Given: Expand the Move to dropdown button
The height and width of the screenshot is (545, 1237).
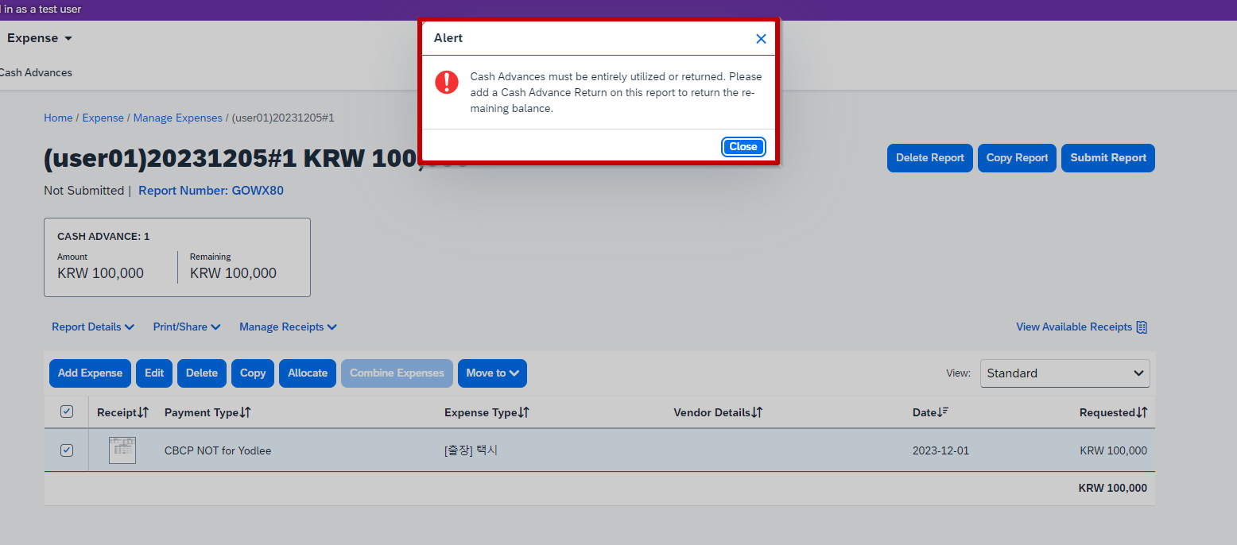Looking at the screenshot, I should click(492, 373).
